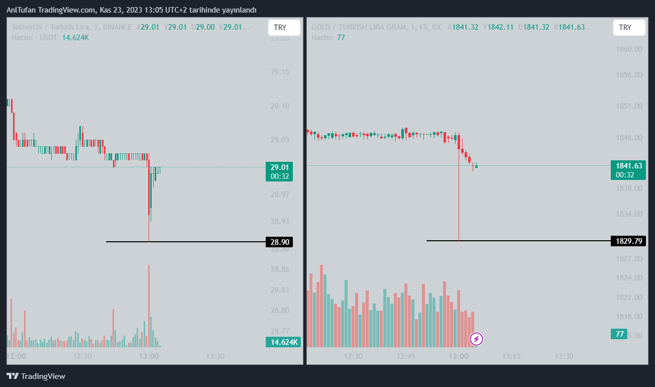Click the 13:15 label on the gold time axis

point(511,356)
